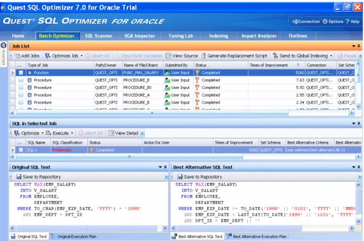Open the Outlines tab
Image resolution: width=364 pixels, height=241 pixels.
coord(298,36)
